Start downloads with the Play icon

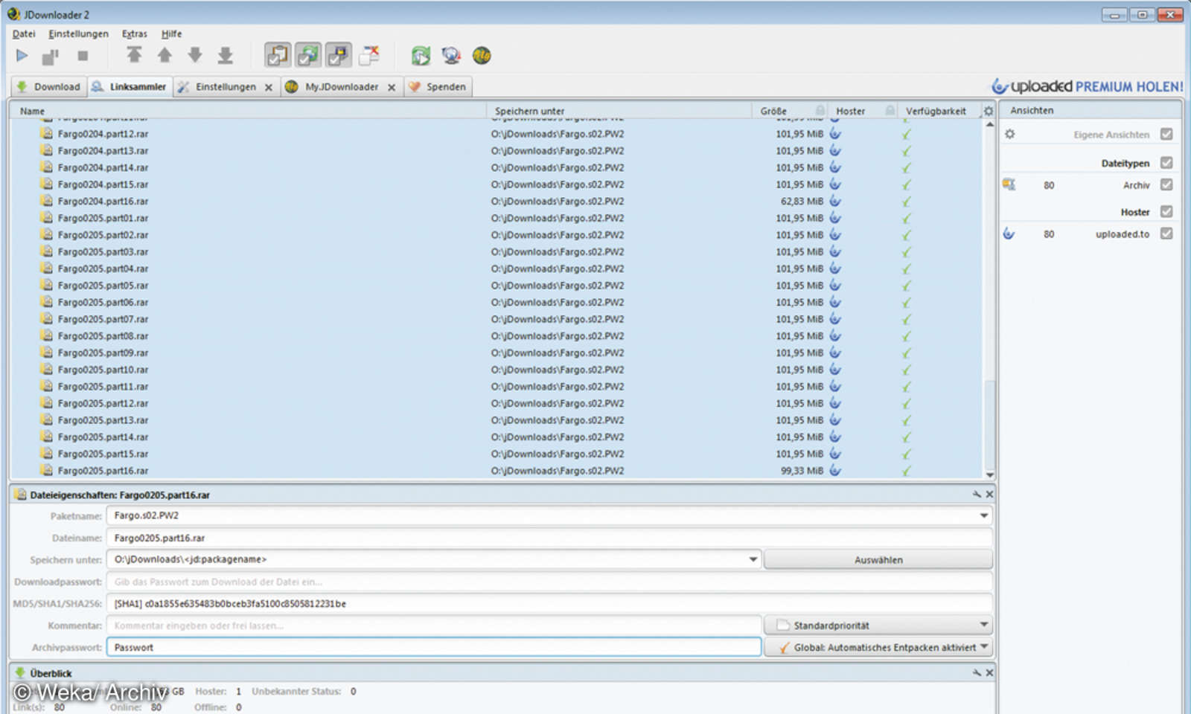point(22,55)
